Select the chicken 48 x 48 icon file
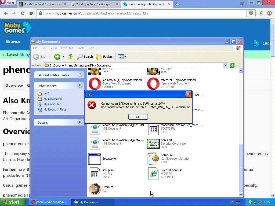 click(95, 71)
